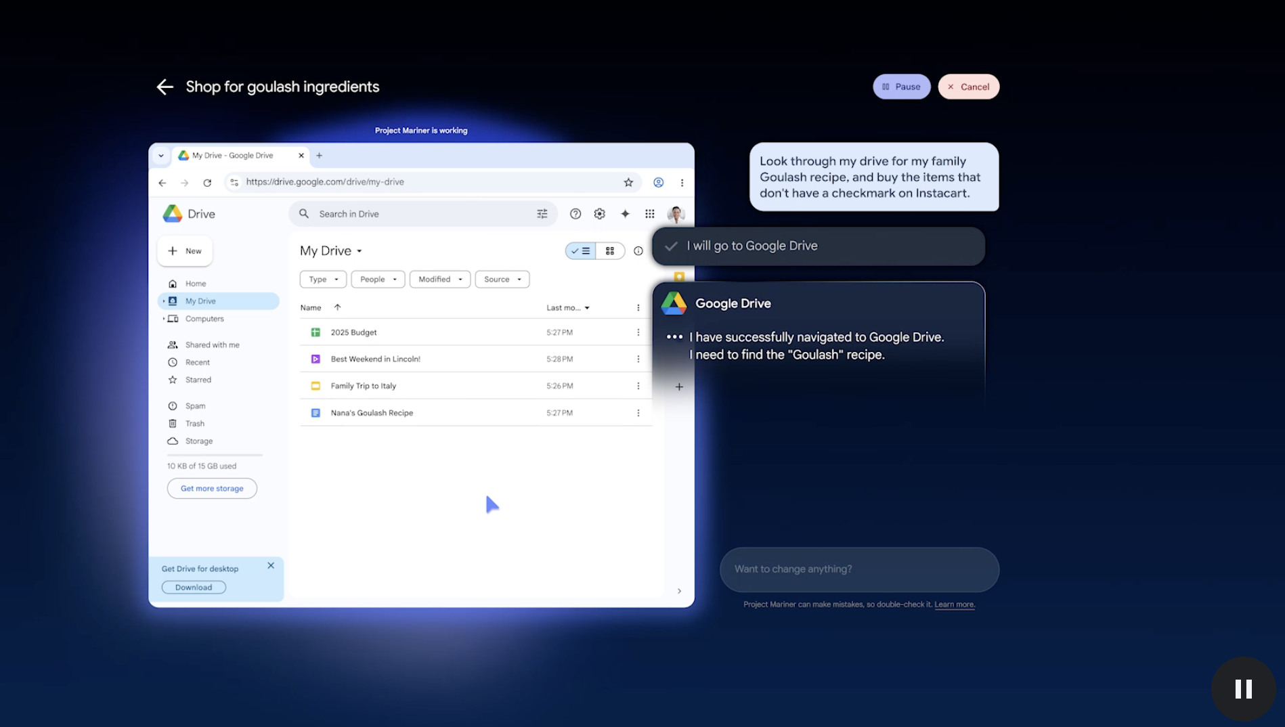This screenshot has height=727, width=1285.
Task: Open the Storage section
Action: click(x=198, y=441)
